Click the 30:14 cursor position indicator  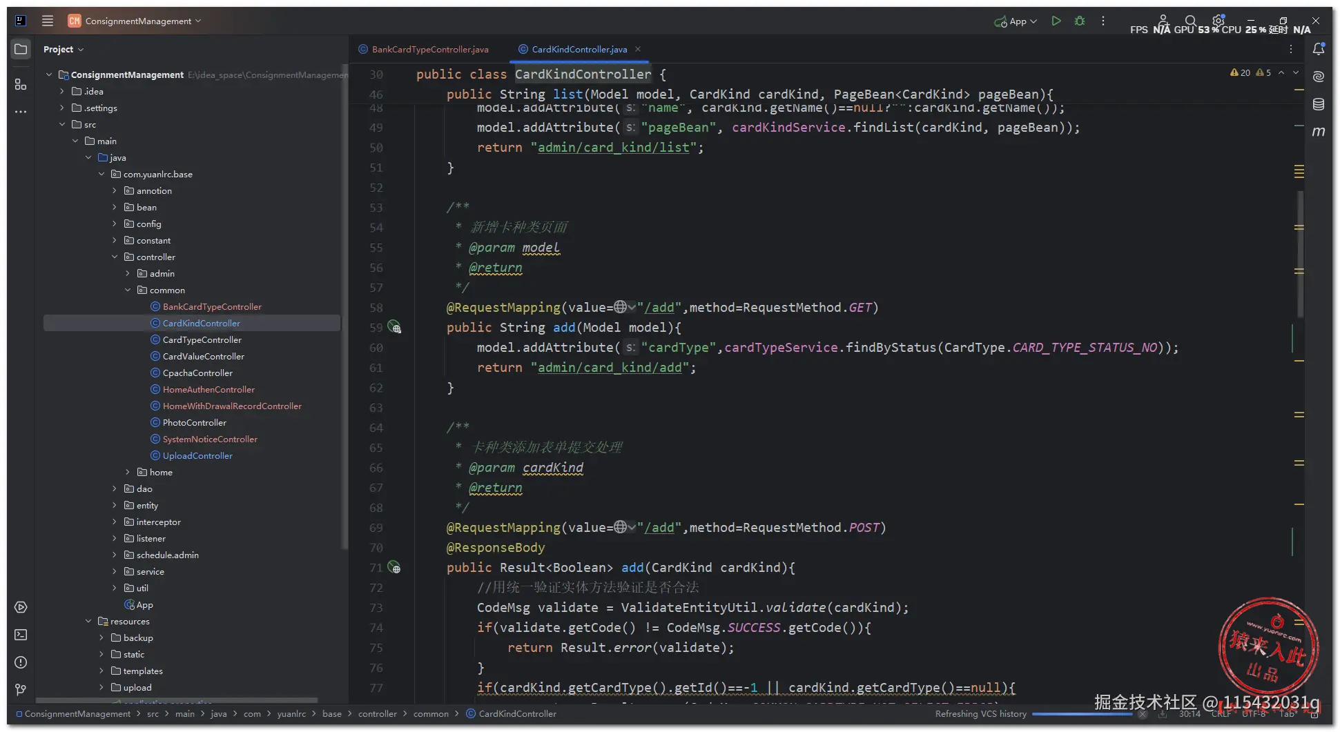pyautogui.click(x=1190, y=713)
